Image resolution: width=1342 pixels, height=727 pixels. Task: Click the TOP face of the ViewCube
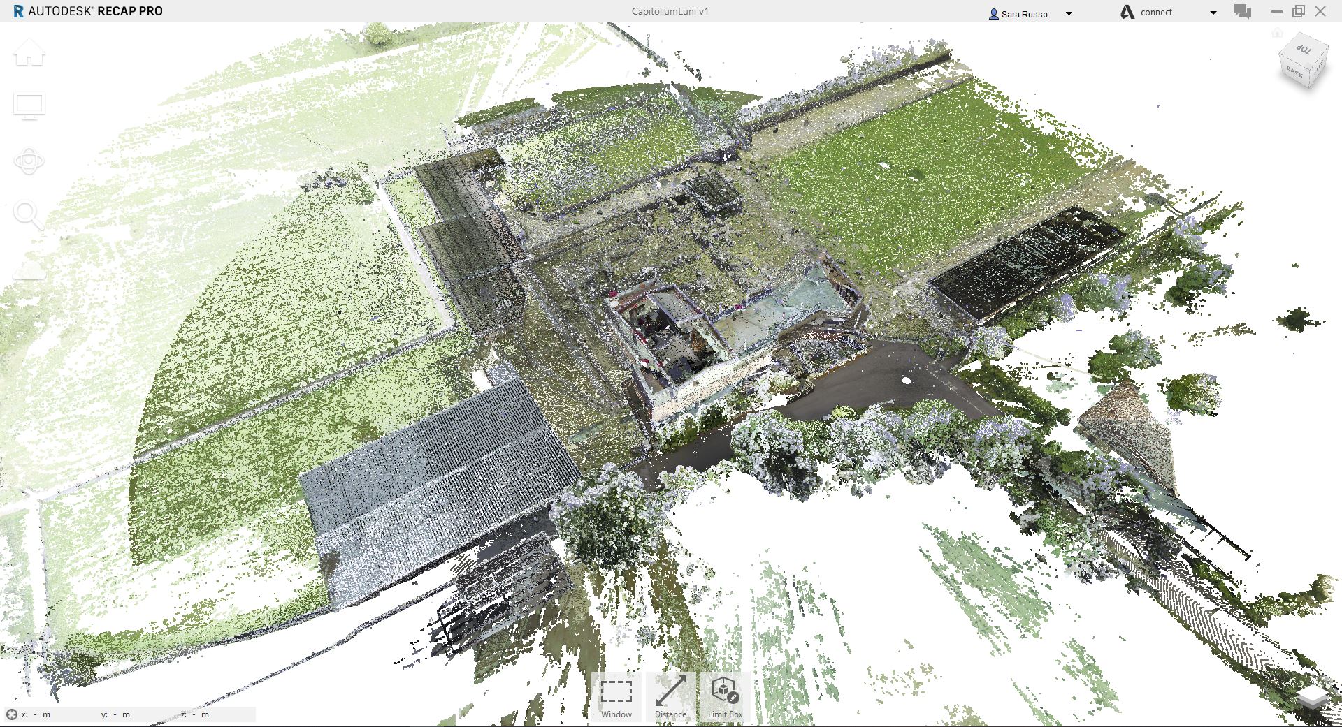[x=1304, y=49]
